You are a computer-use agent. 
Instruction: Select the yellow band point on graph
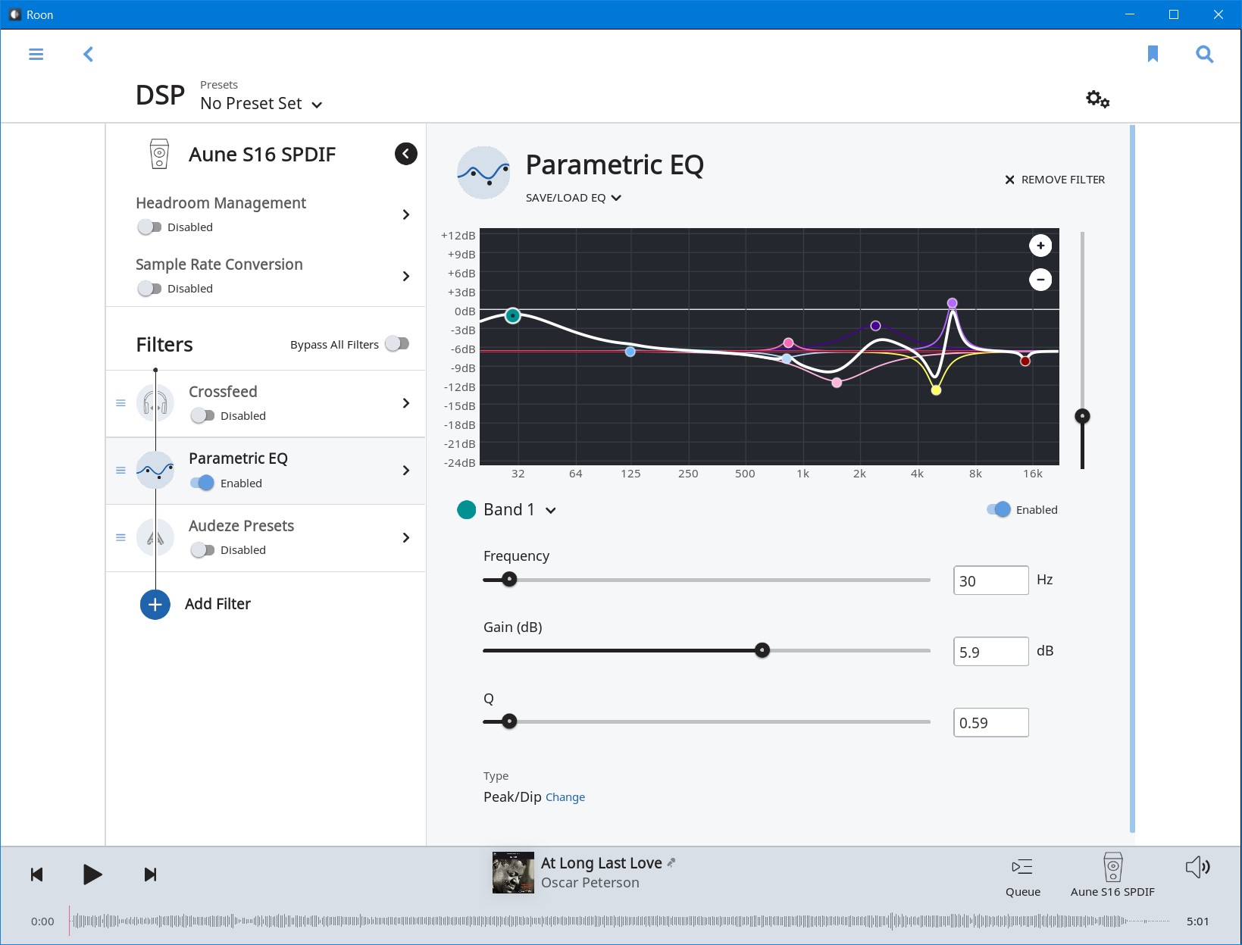pos(936,390)
